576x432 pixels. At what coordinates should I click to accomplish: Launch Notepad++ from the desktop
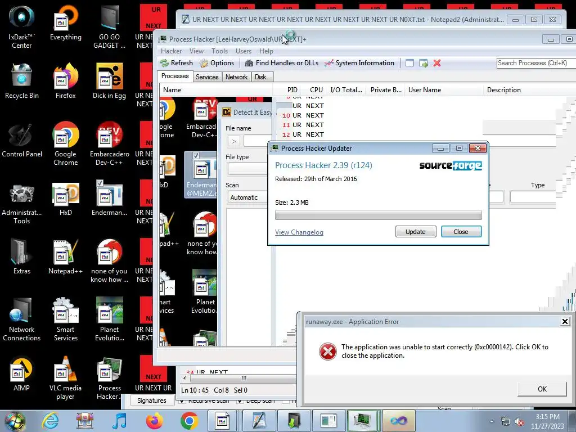coord(65,256)
